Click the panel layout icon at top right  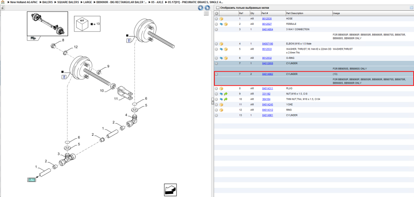(x=411, y=8)
